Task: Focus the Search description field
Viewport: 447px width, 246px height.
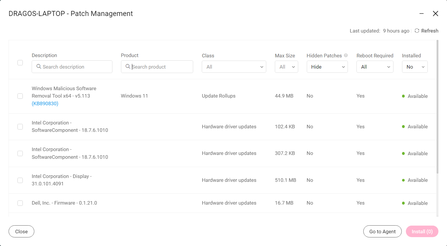Action: tap(72, 67)
